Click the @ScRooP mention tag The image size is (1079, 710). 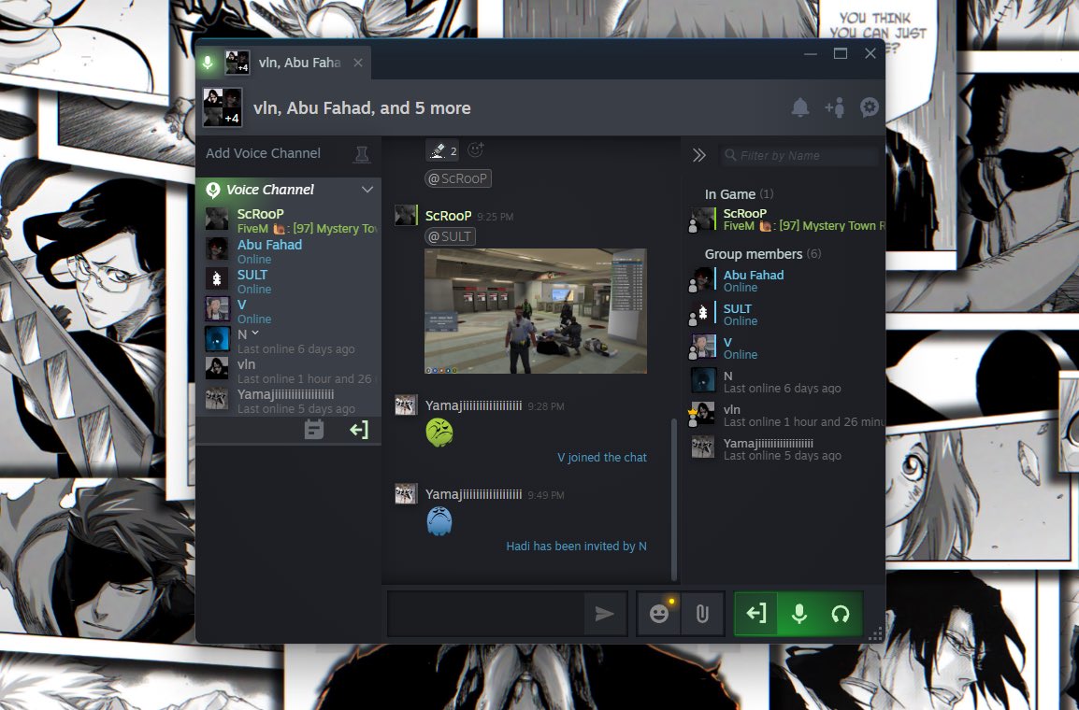457,178
